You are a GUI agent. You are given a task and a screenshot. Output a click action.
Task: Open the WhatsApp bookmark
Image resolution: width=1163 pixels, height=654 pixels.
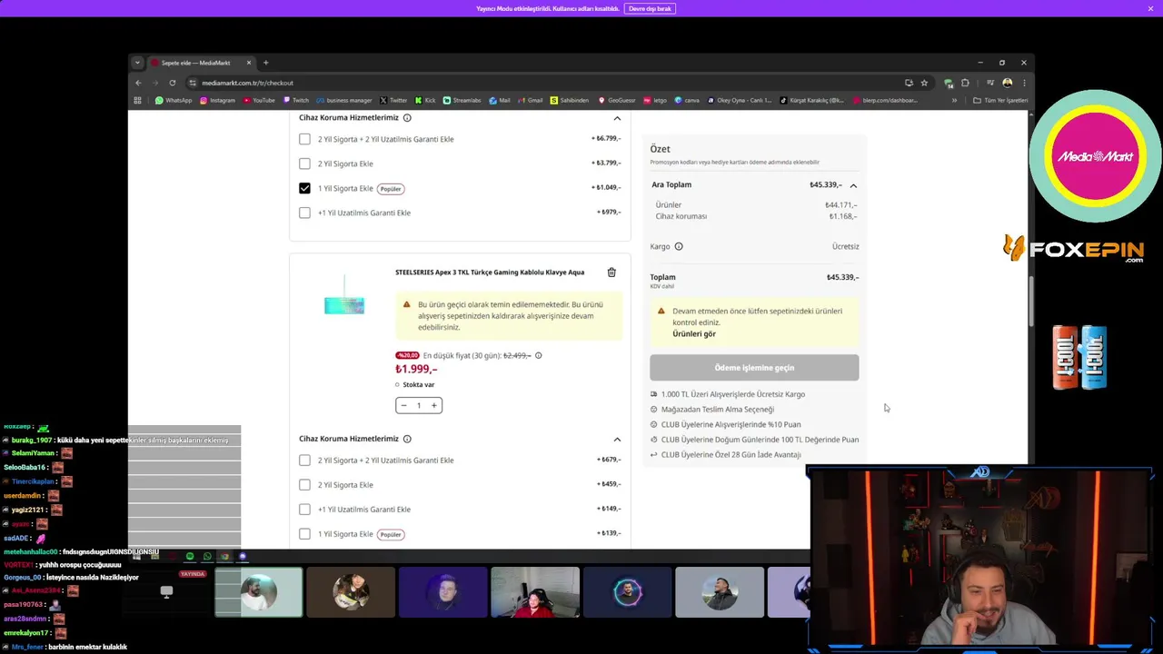point(174,101)
